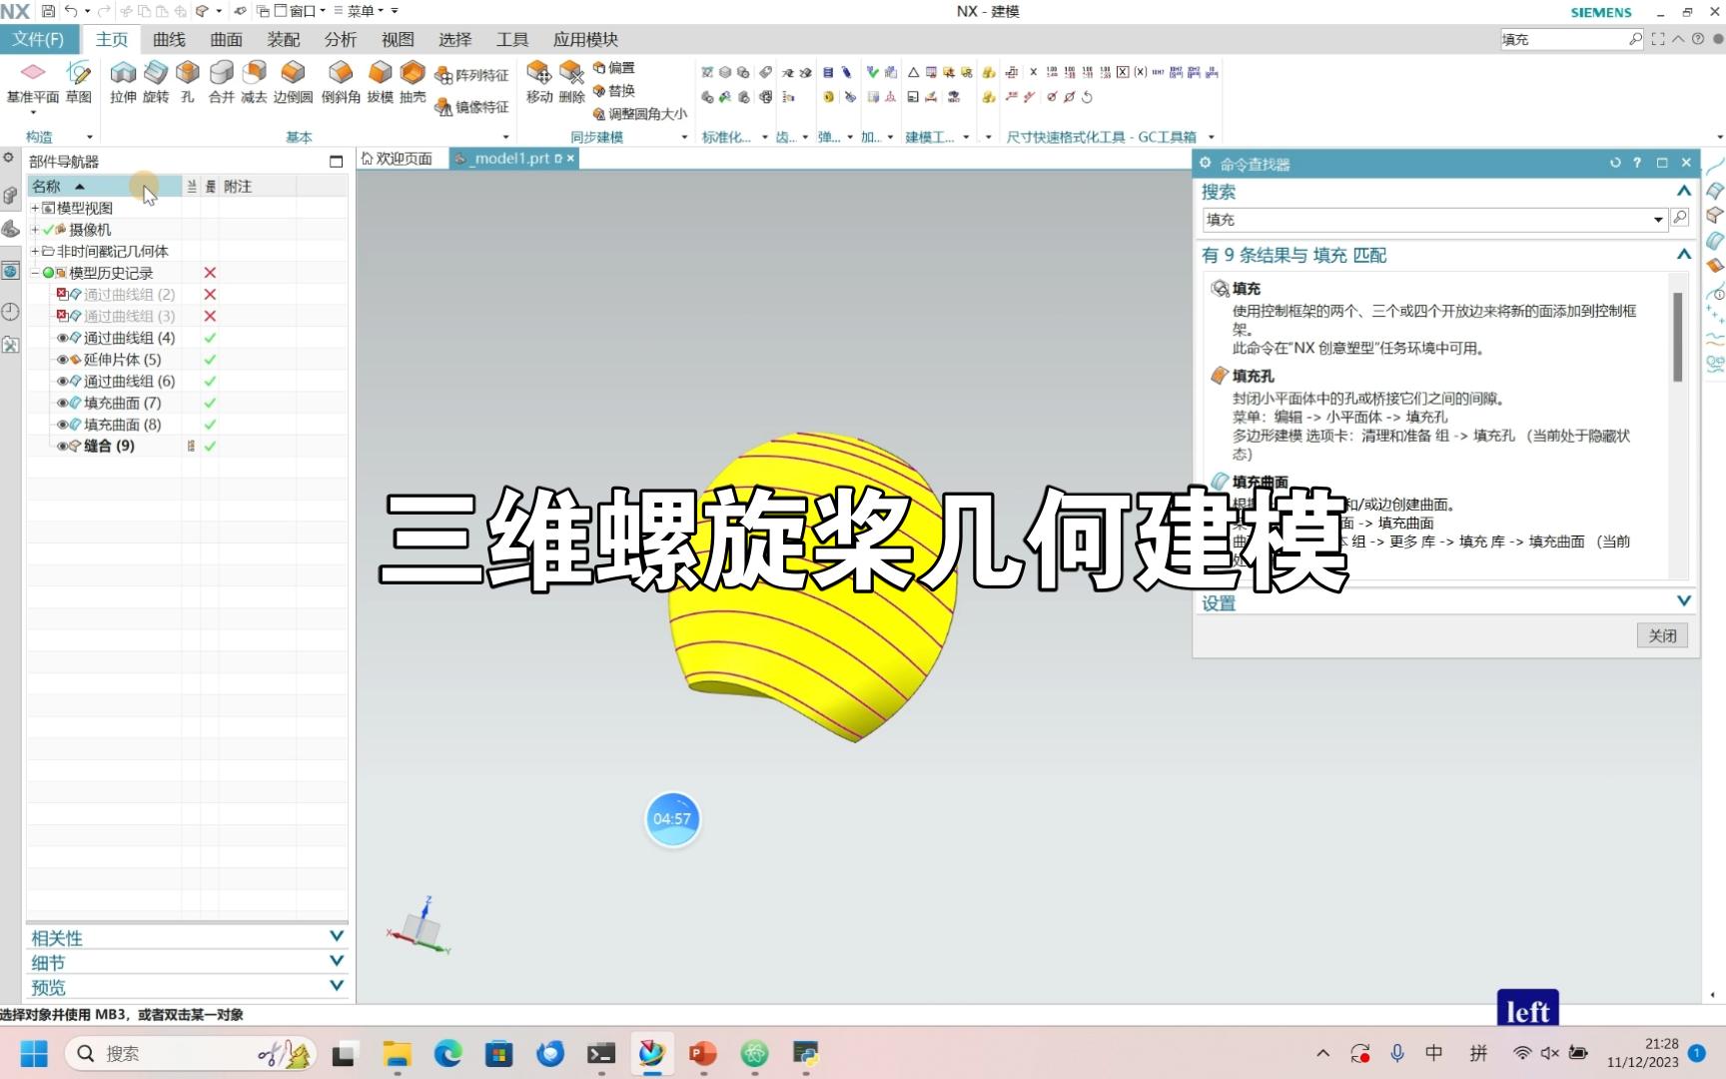This screenshot has width=1726, height=1079.
Task: Select the Pattern Feature (阵列特征) tool
Action: tap(471, 75)
